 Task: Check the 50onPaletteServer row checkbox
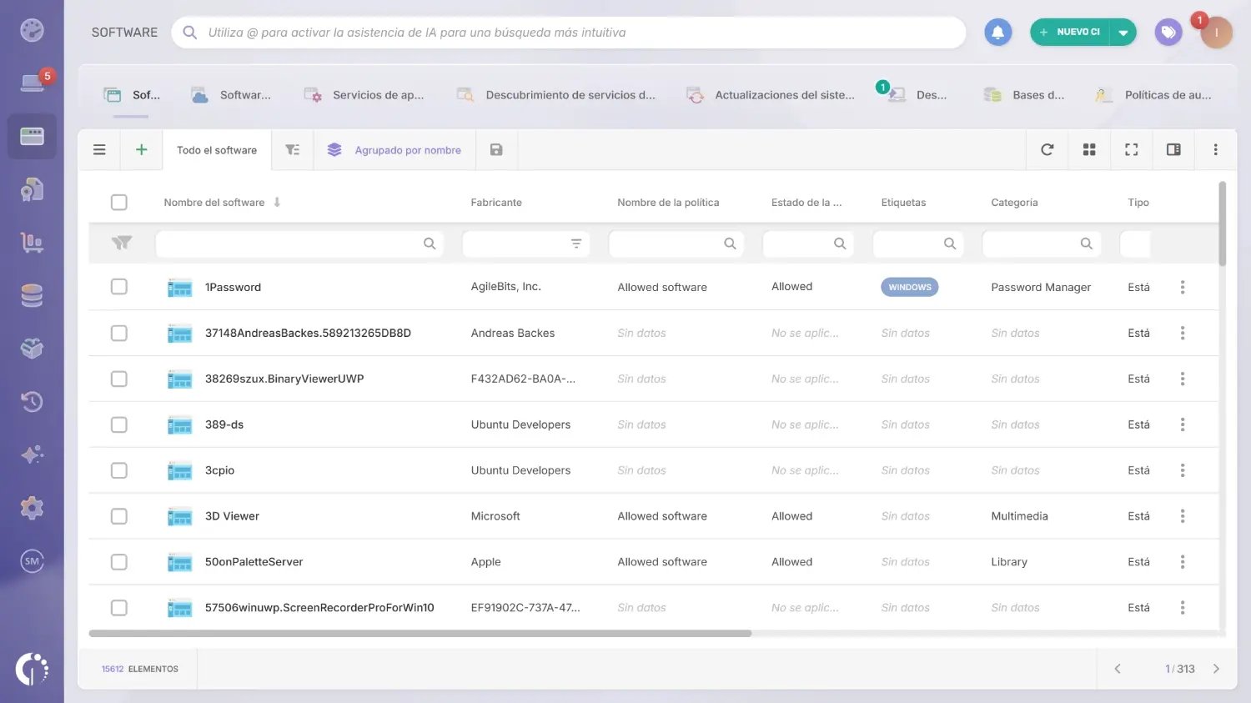click(x=119, y=562)
